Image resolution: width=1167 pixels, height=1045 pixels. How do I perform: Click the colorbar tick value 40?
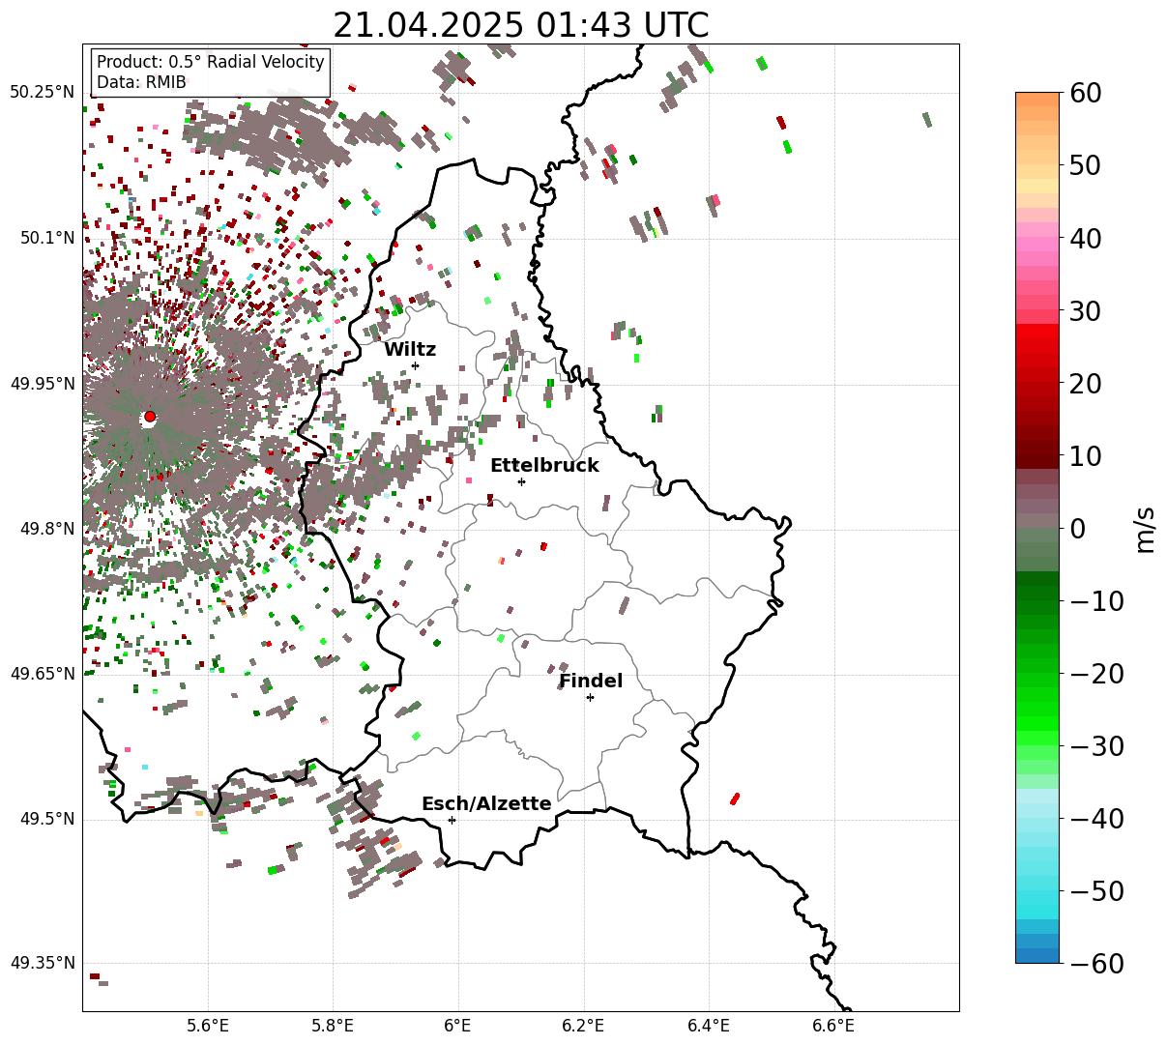click(1085, 238)
